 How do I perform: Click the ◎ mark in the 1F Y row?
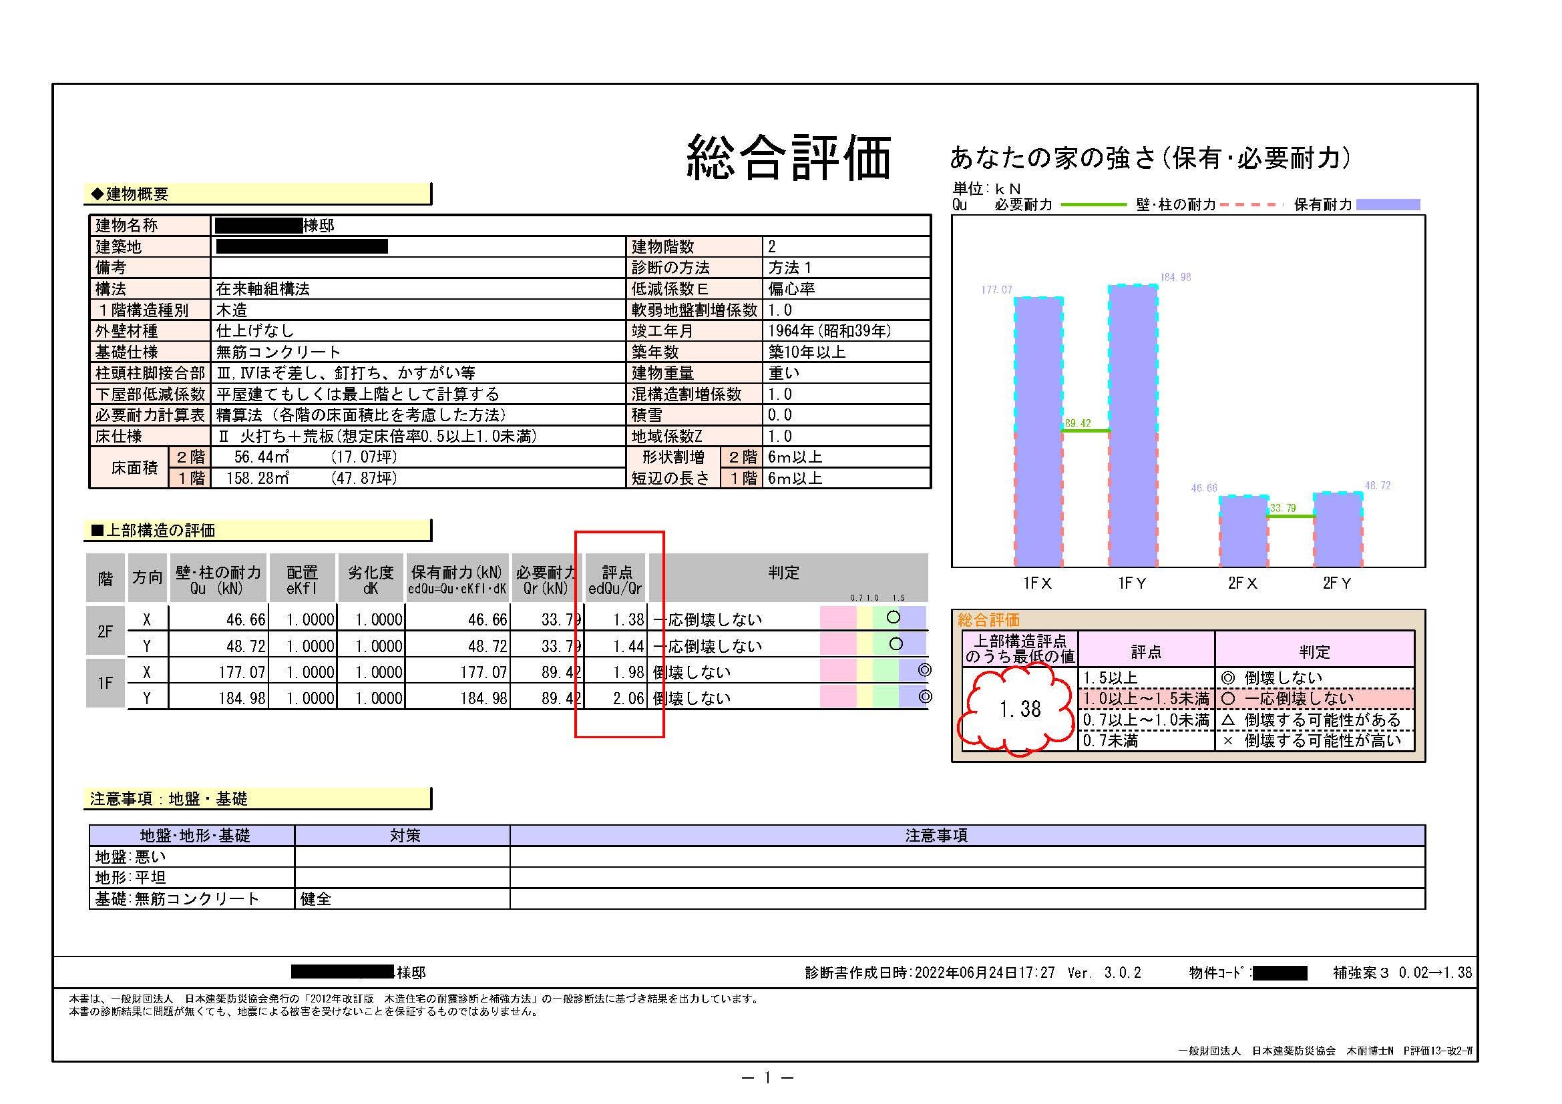[x=925, y=697]
